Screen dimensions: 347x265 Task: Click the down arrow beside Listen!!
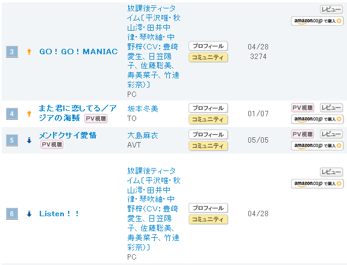(x=29, y=214)
